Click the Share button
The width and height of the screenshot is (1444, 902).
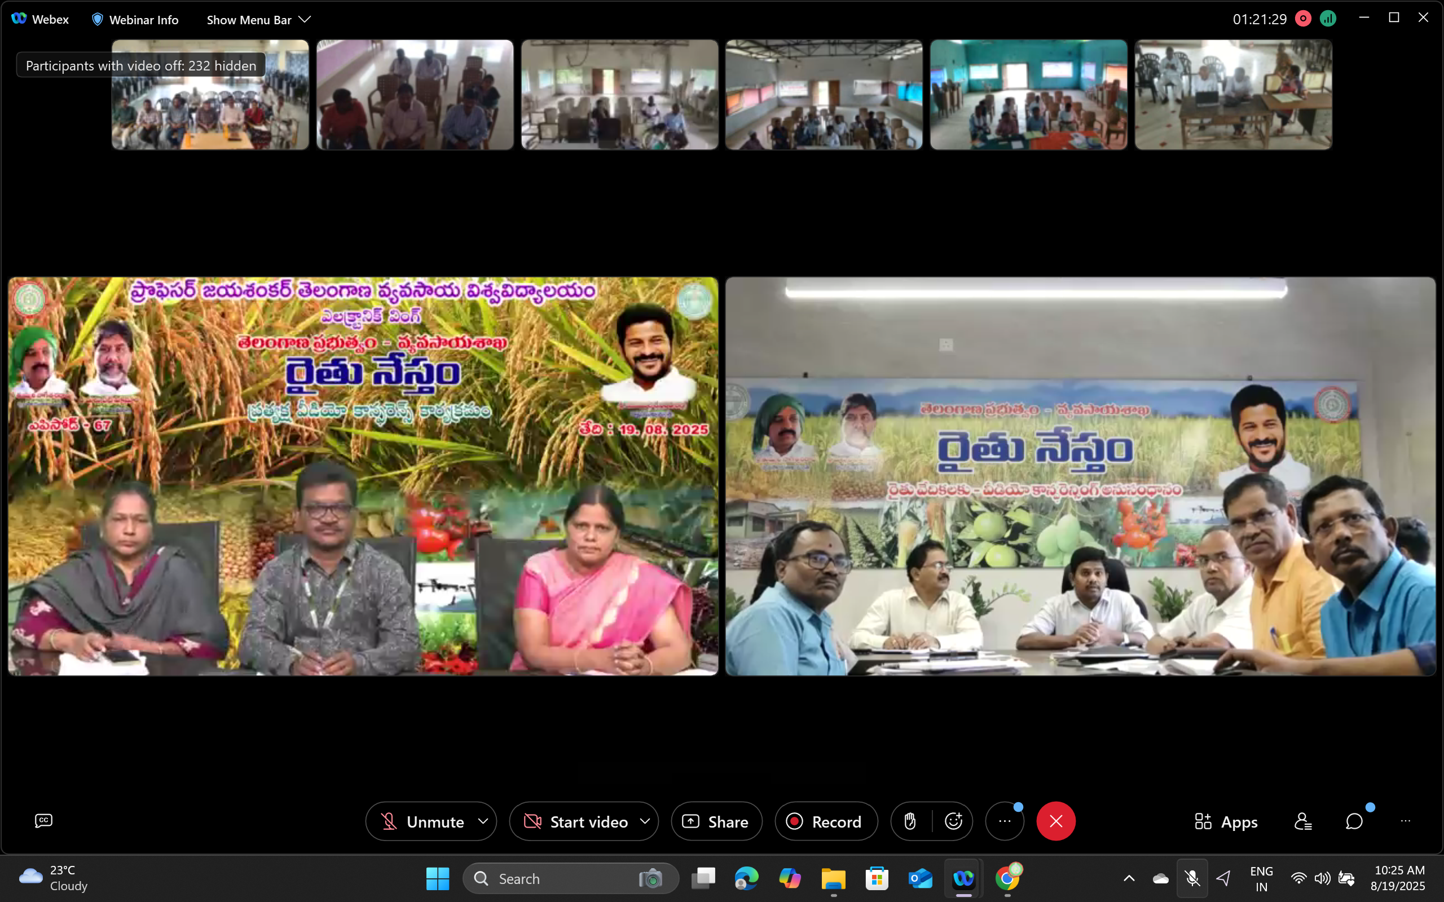716,821
